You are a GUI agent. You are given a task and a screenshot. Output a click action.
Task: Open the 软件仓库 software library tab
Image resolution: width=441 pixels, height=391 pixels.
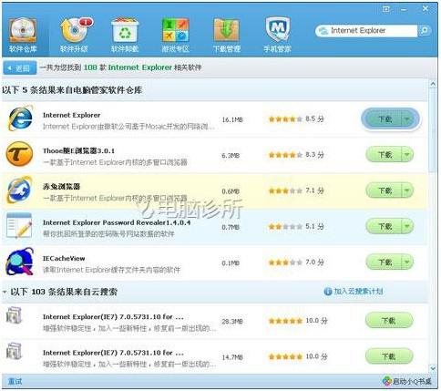(x=23, y=35)
